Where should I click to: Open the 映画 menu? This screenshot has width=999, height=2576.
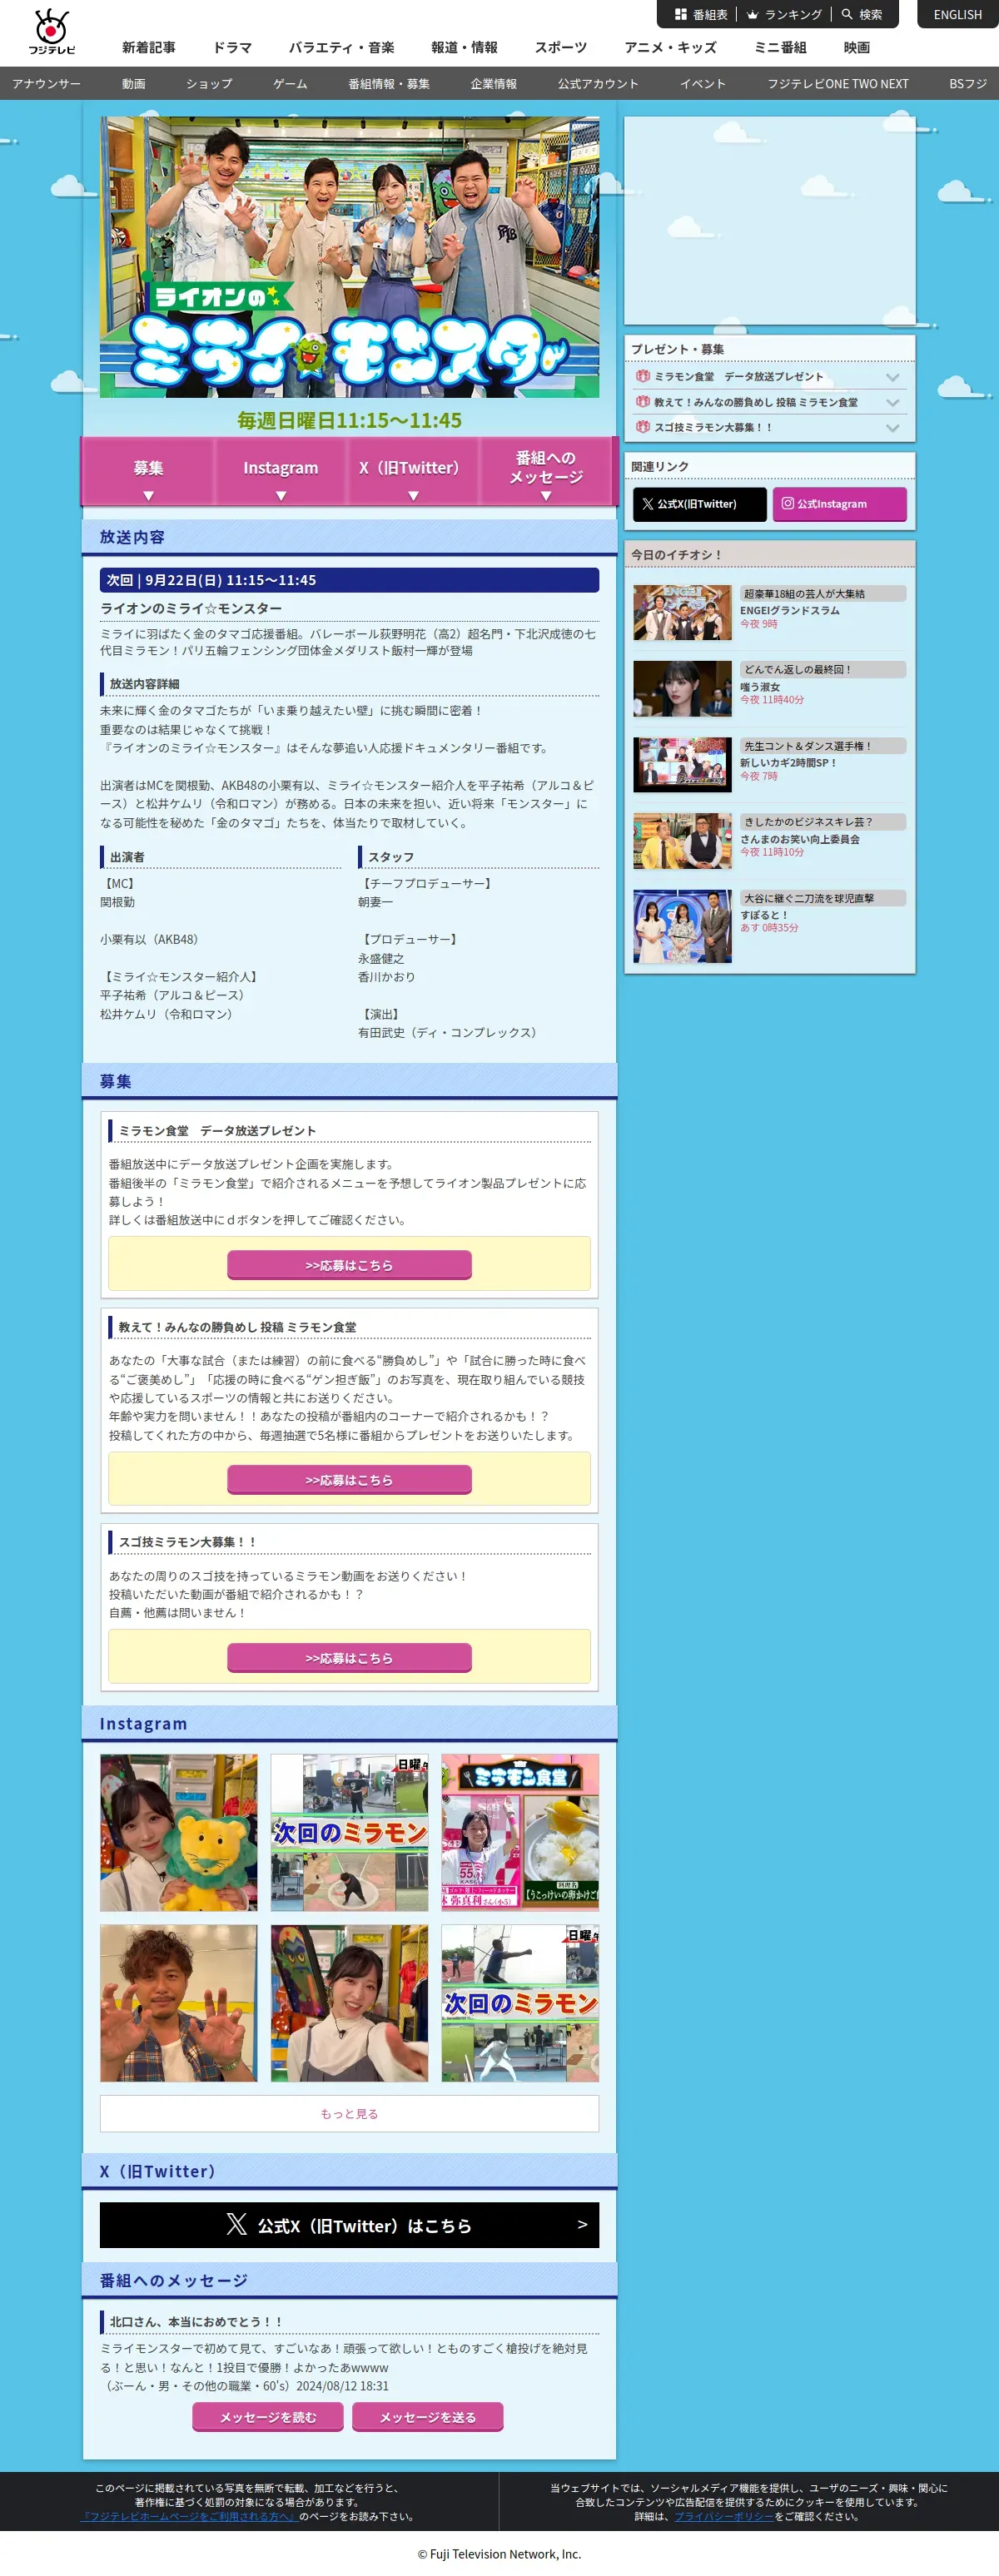click(x=856, y=47)
